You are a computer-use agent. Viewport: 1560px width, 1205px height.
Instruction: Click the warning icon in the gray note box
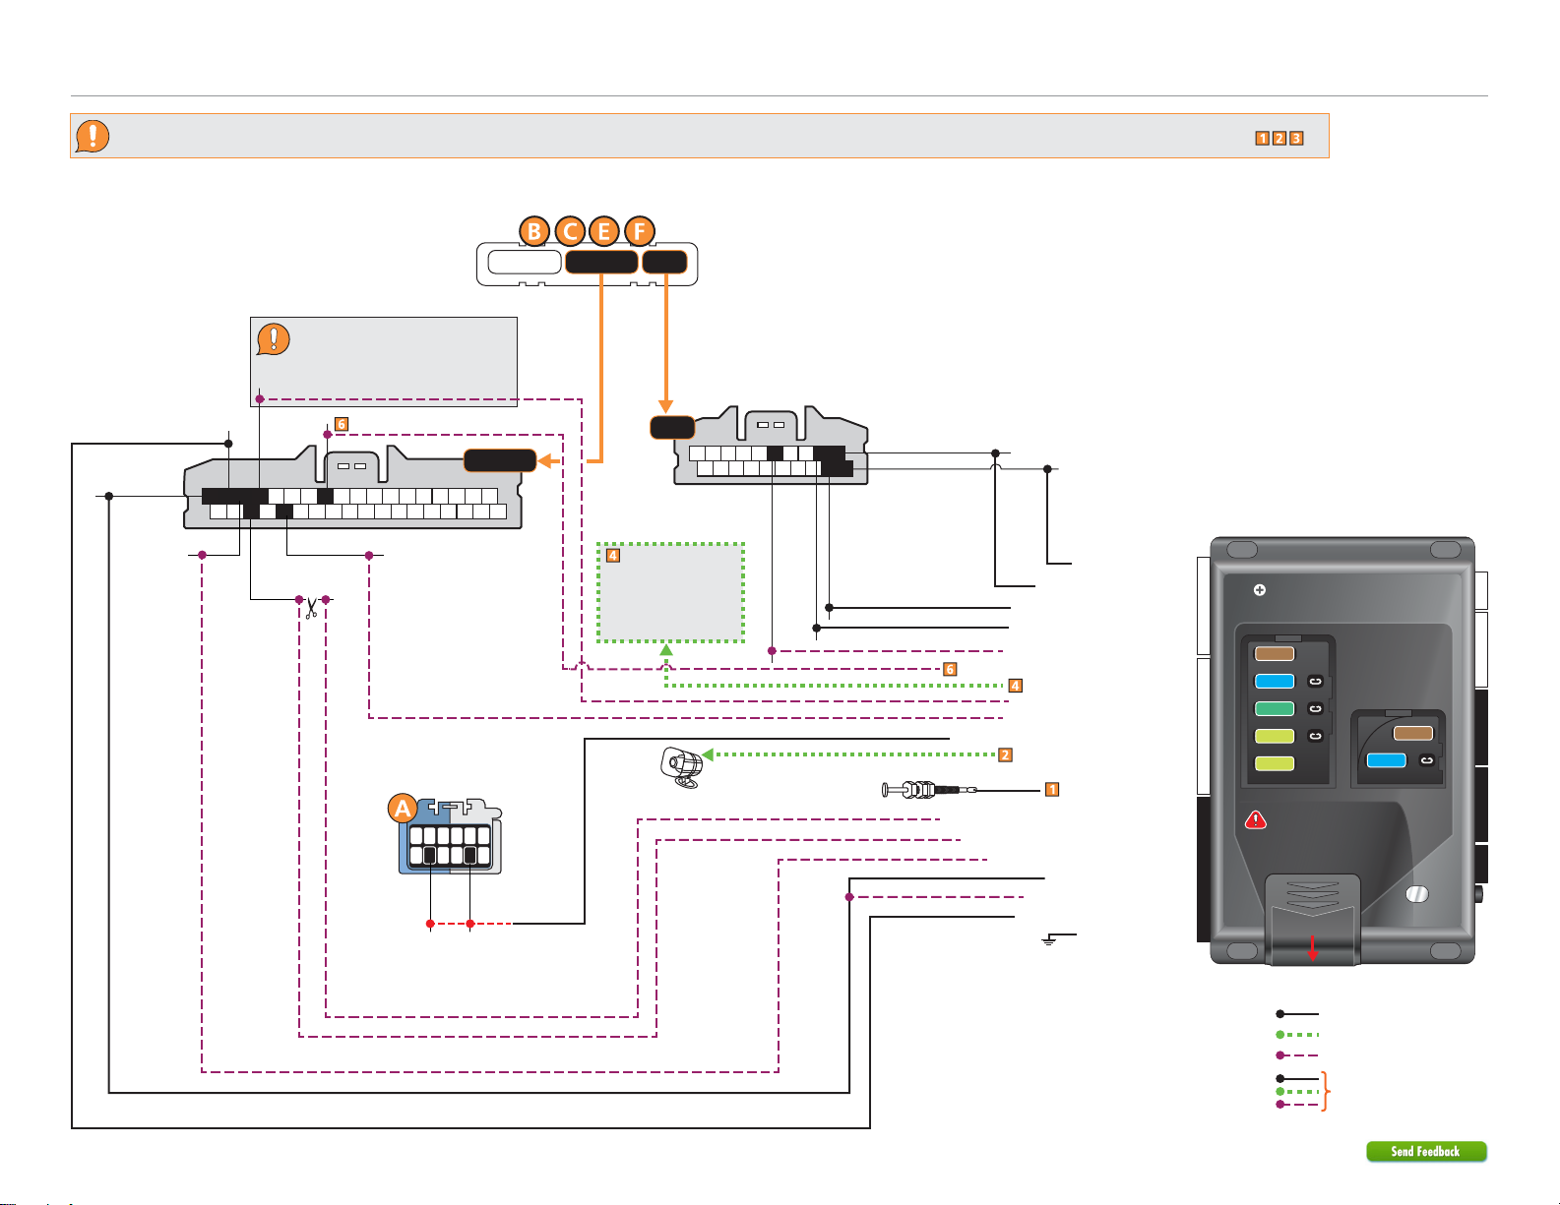click(274, 339)
